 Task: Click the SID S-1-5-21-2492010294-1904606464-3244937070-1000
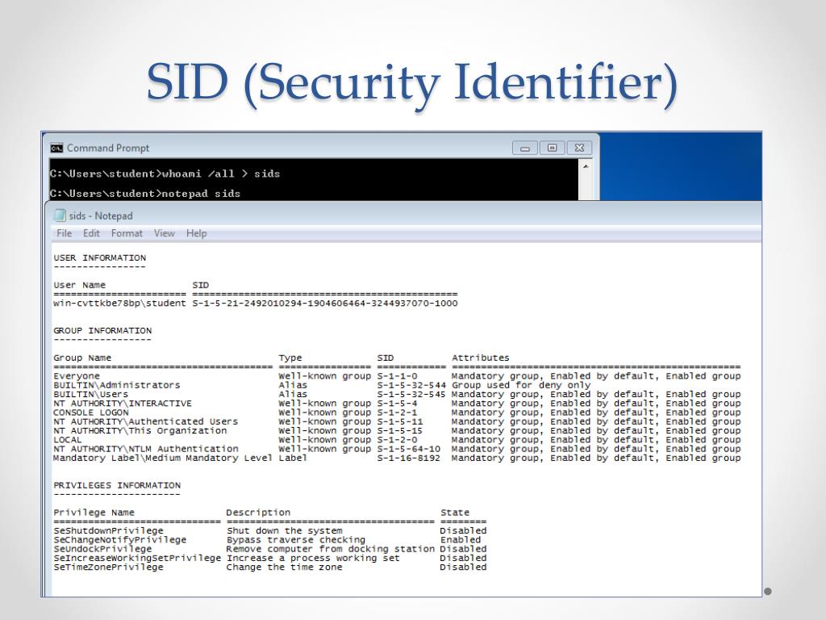click(325, 304)
